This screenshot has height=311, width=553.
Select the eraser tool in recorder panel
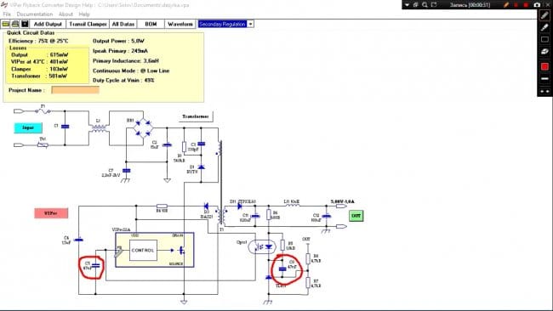544,52
